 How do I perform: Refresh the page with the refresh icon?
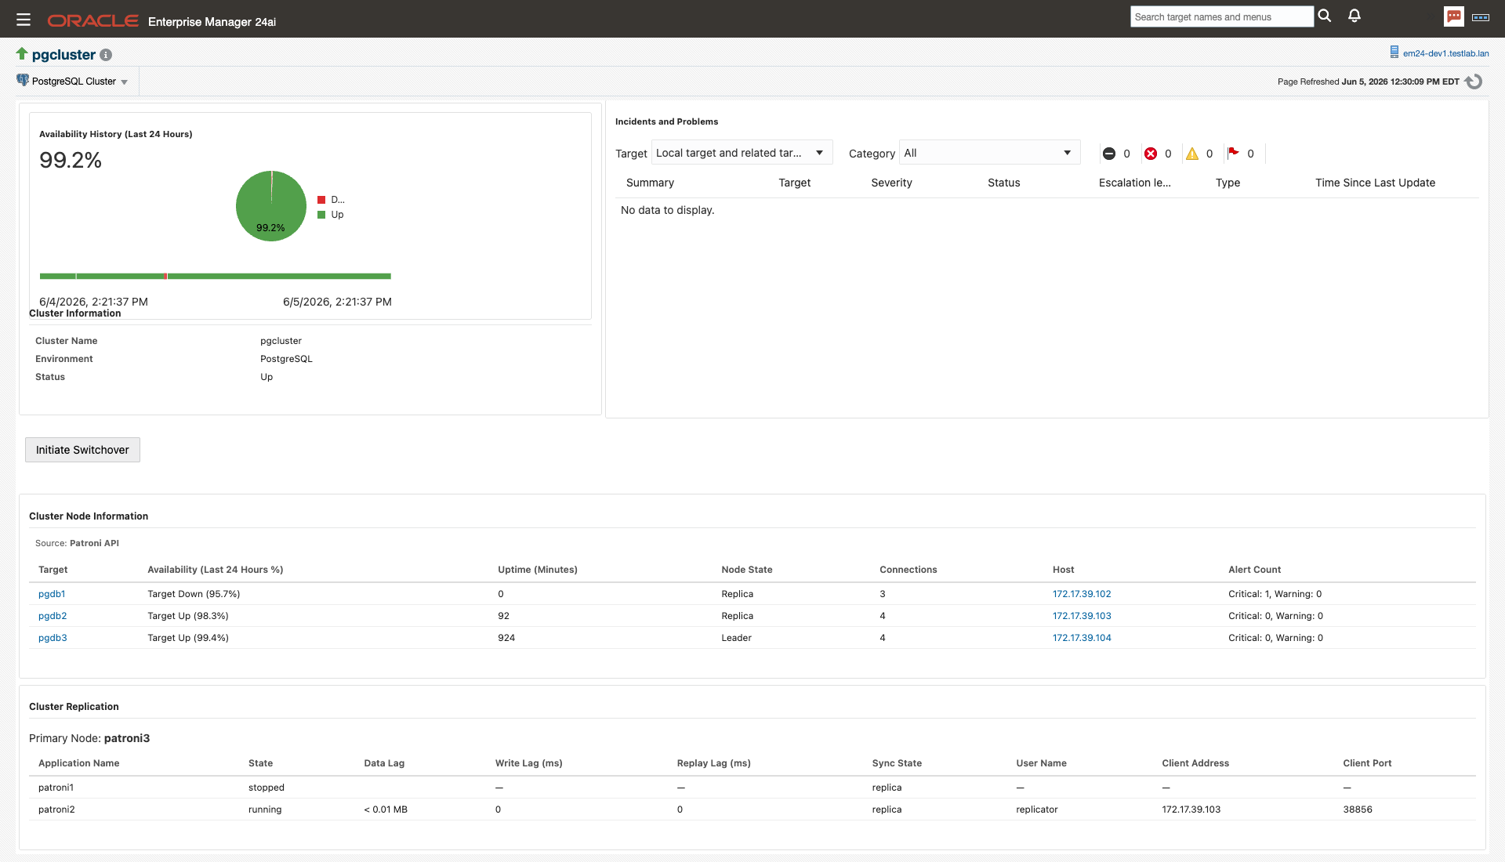tap(1474, 81)
